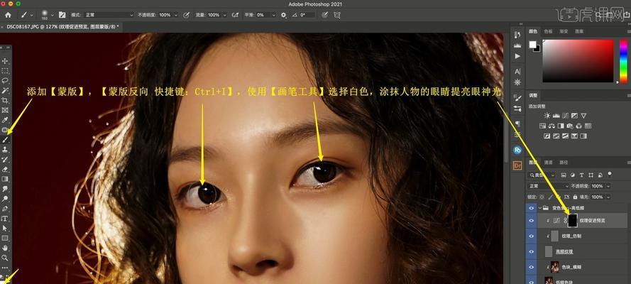Select the Frame tool
The image size is (631, 284).
pos(5,110)
